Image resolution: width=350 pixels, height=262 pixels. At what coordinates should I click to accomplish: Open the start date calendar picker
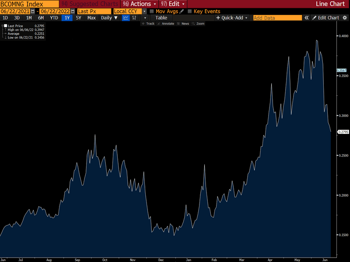(33, 11)
